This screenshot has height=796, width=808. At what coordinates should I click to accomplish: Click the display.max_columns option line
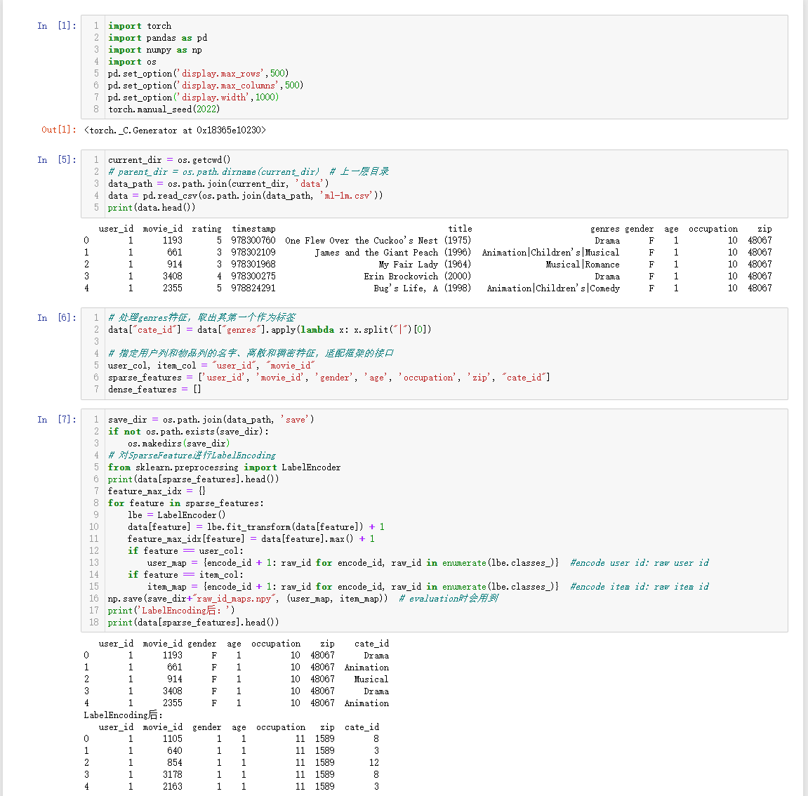click(x=206, y=85)
